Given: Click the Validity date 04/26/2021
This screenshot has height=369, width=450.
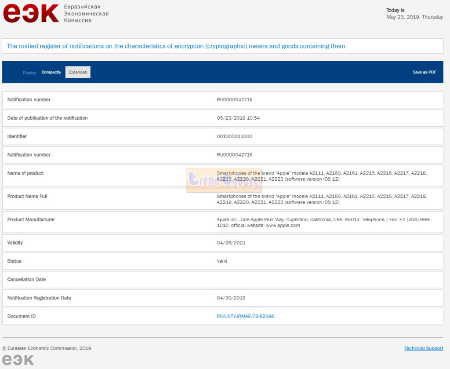Looking at the screenshot, I should (231, 243).
